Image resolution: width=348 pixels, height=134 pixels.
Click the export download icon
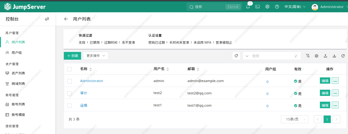point(334,56)
